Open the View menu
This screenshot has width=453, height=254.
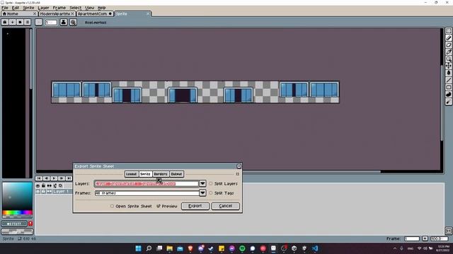90,8
